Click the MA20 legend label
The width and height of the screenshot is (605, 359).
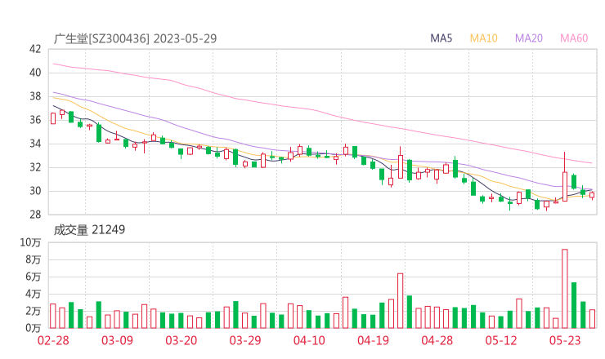tap(529, 38)
